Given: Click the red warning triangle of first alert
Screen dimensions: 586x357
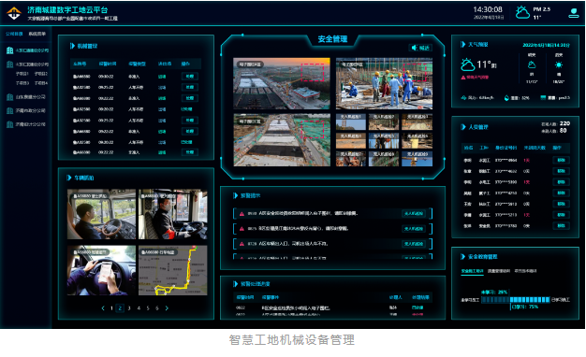Looking at the screenshot, I should [242, 214].
